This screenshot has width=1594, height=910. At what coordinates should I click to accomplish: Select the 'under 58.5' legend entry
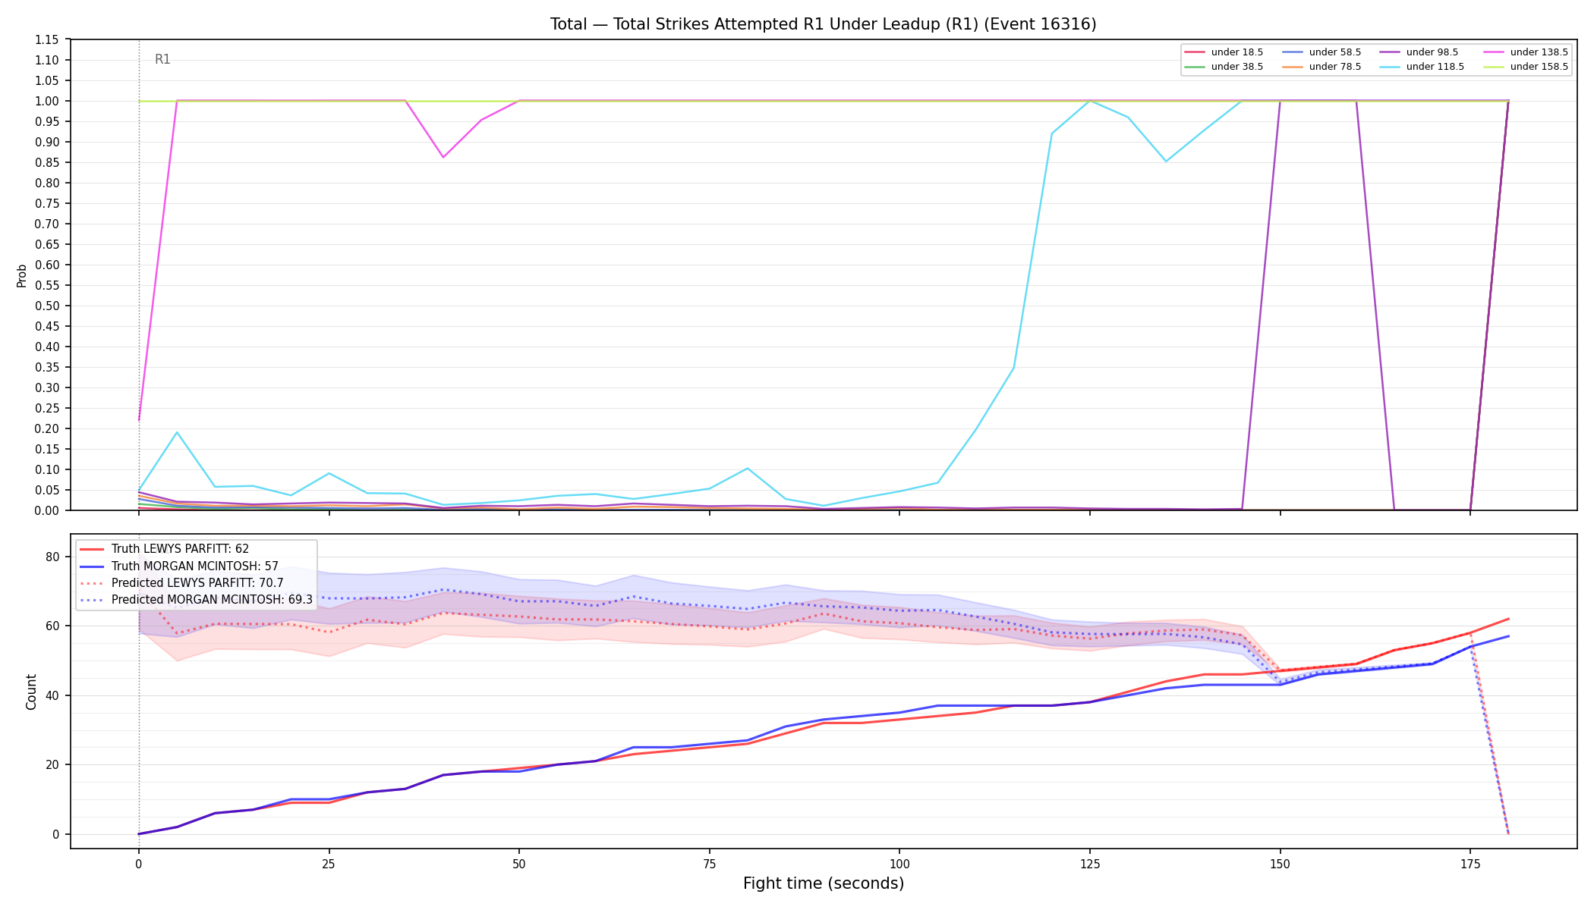tap(1322, 52)
